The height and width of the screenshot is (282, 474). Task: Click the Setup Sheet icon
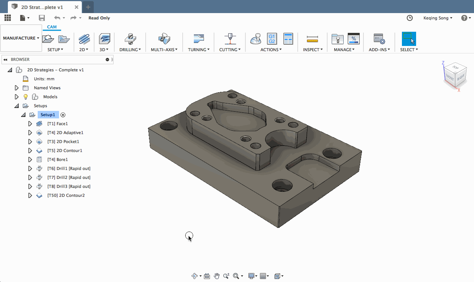[x=288, y=38]
